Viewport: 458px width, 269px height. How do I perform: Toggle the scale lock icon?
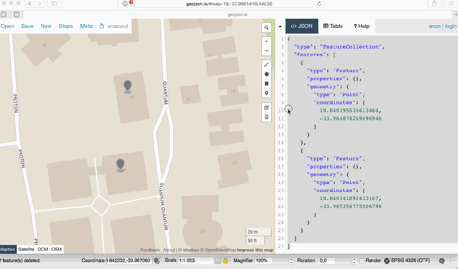click(x=226, y=261)
